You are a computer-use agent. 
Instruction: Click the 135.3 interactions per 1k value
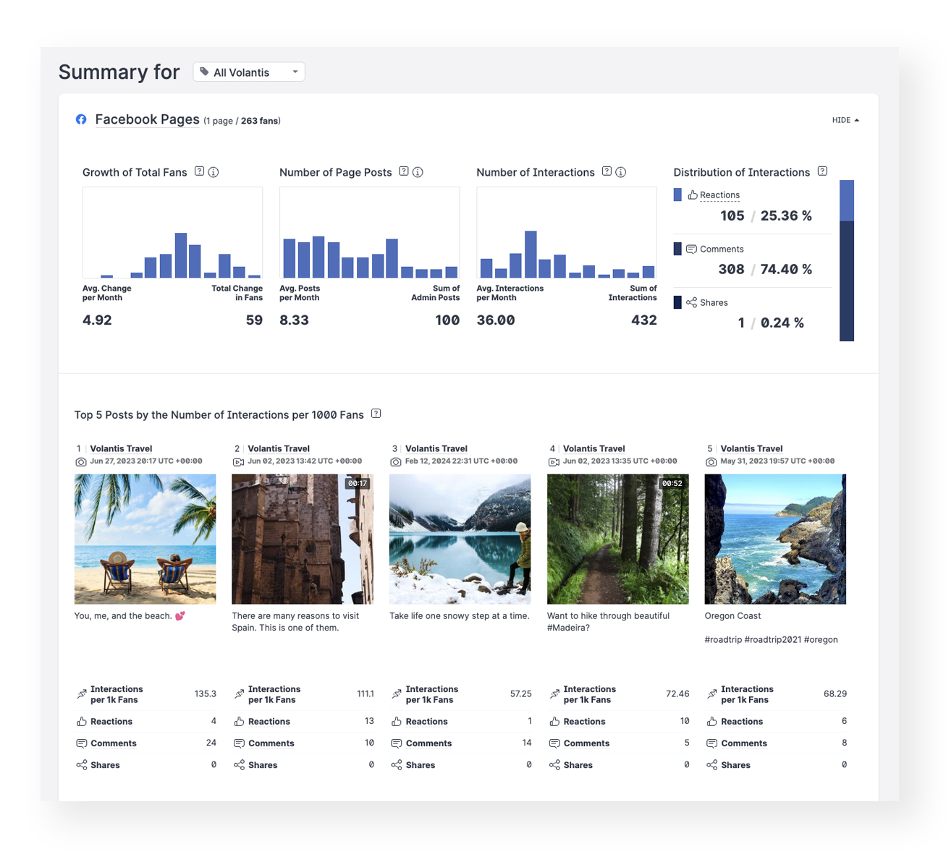click(x=205, y=694)
